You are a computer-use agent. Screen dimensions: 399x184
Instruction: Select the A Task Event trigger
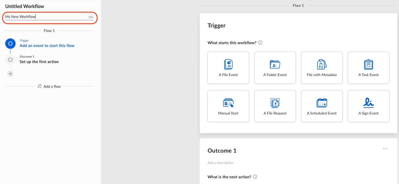pos(368,68)
